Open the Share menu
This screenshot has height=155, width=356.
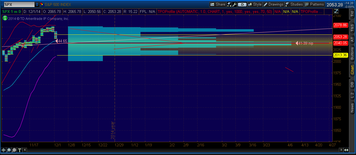218,4
